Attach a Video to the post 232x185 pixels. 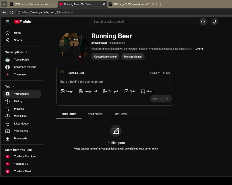[x=147, y=91]
